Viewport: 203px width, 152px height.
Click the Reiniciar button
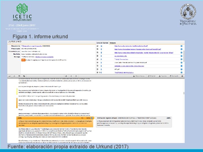coord(152,76)
